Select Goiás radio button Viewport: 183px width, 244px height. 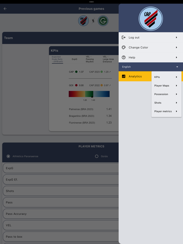pos(97,156)
